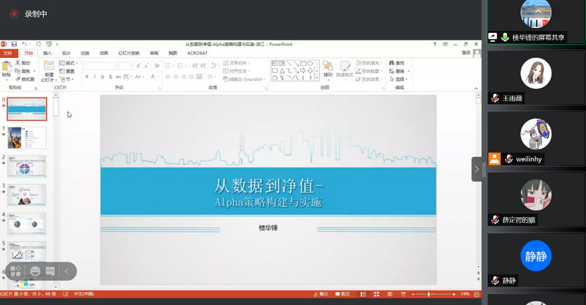Expand the Select dropdown in editing group
Image resolution: width=586 pixels, height=305 pixels.
pyautogui.click(x=400, y=78)
